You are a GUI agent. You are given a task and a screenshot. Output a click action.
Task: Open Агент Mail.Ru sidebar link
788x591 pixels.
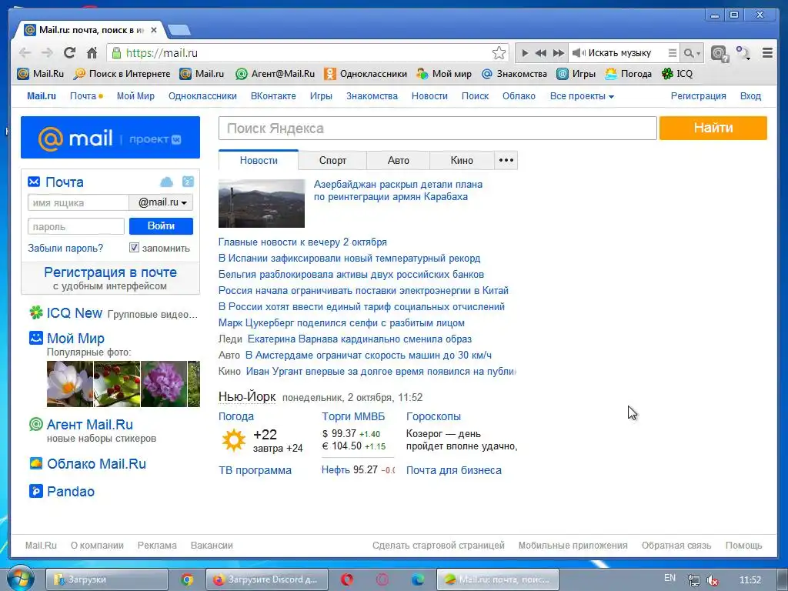(x=89, y=425)
